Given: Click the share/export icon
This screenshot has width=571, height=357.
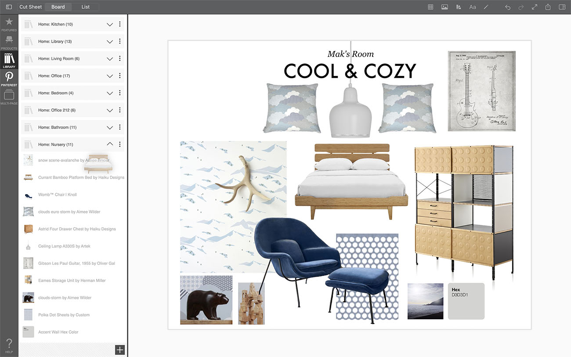Looking at the screenshot, I should (x=548, y=7).
